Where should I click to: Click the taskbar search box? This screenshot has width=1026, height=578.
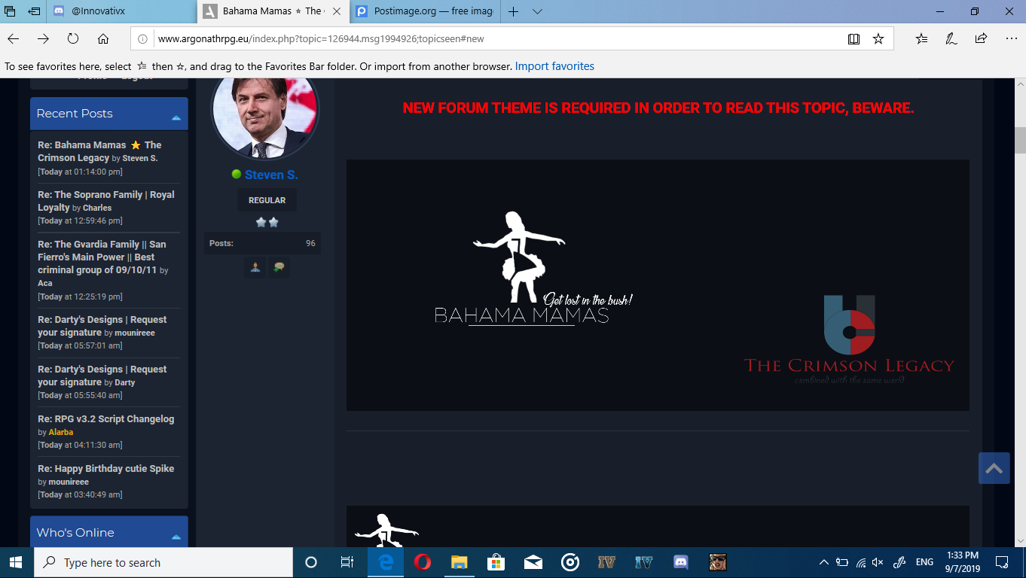(x=163, y=562)
